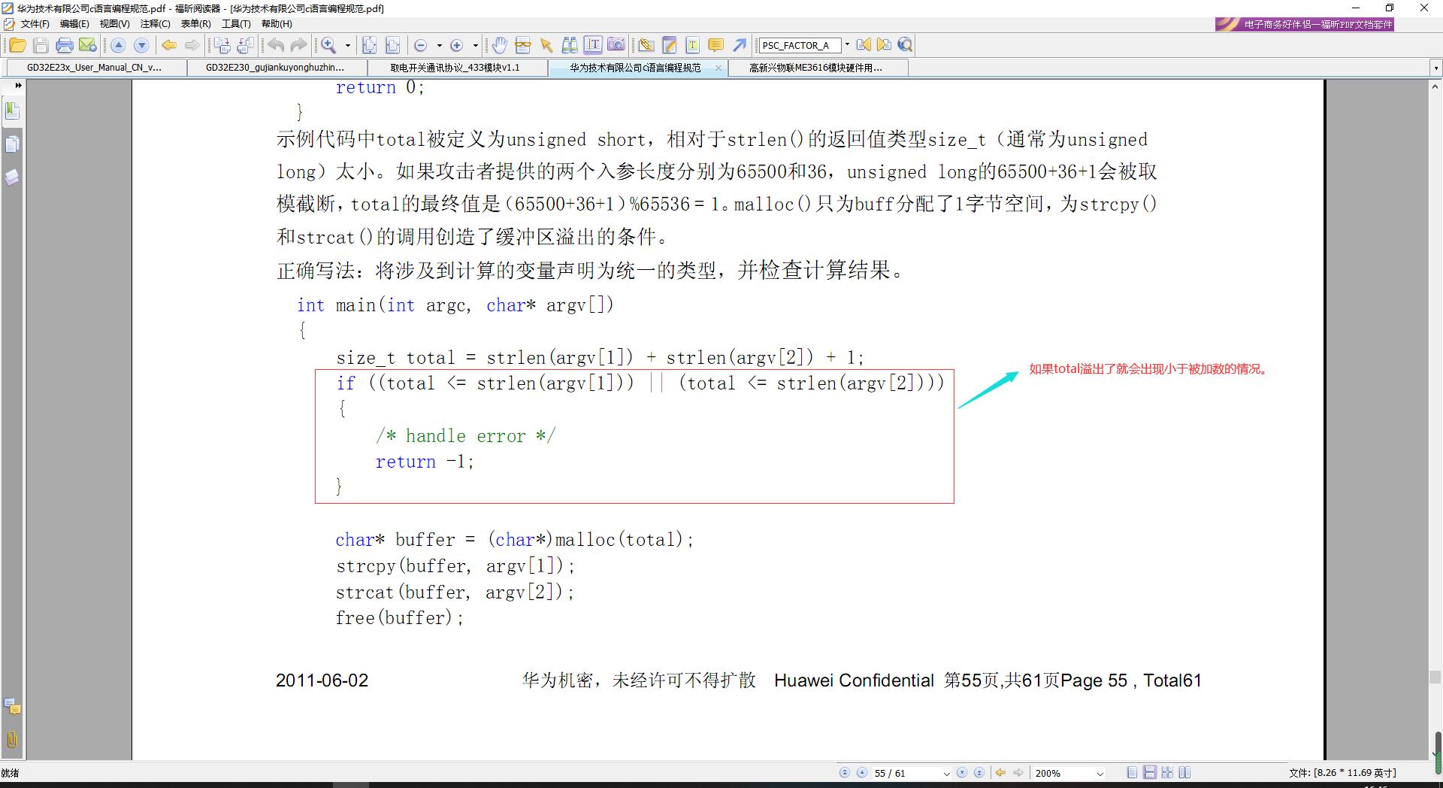The height and width of the screenshot is (788, 1443).
Task: Select the Typewriter tool icon
Action: click(x=692, y=45)
